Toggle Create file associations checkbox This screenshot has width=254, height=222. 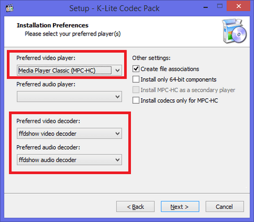click(136, 69)
